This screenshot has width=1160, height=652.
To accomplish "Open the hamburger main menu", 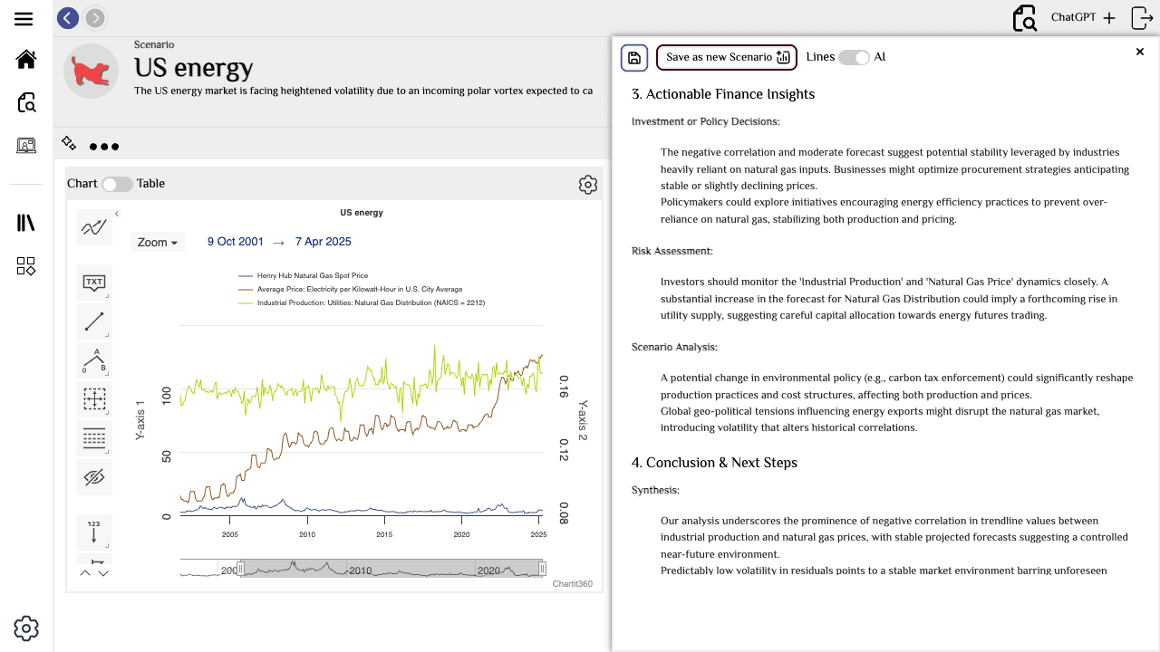I will pos(24,19).
